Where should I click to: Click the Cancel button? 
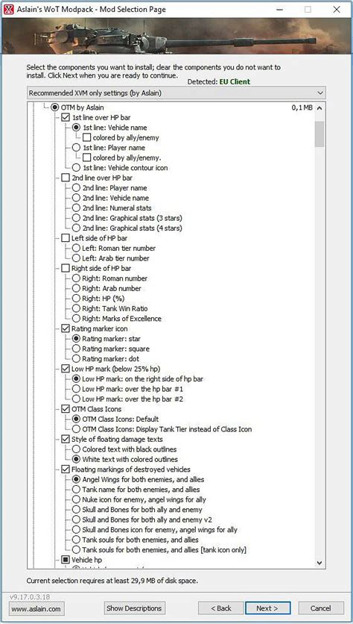[x=321, y=608]
